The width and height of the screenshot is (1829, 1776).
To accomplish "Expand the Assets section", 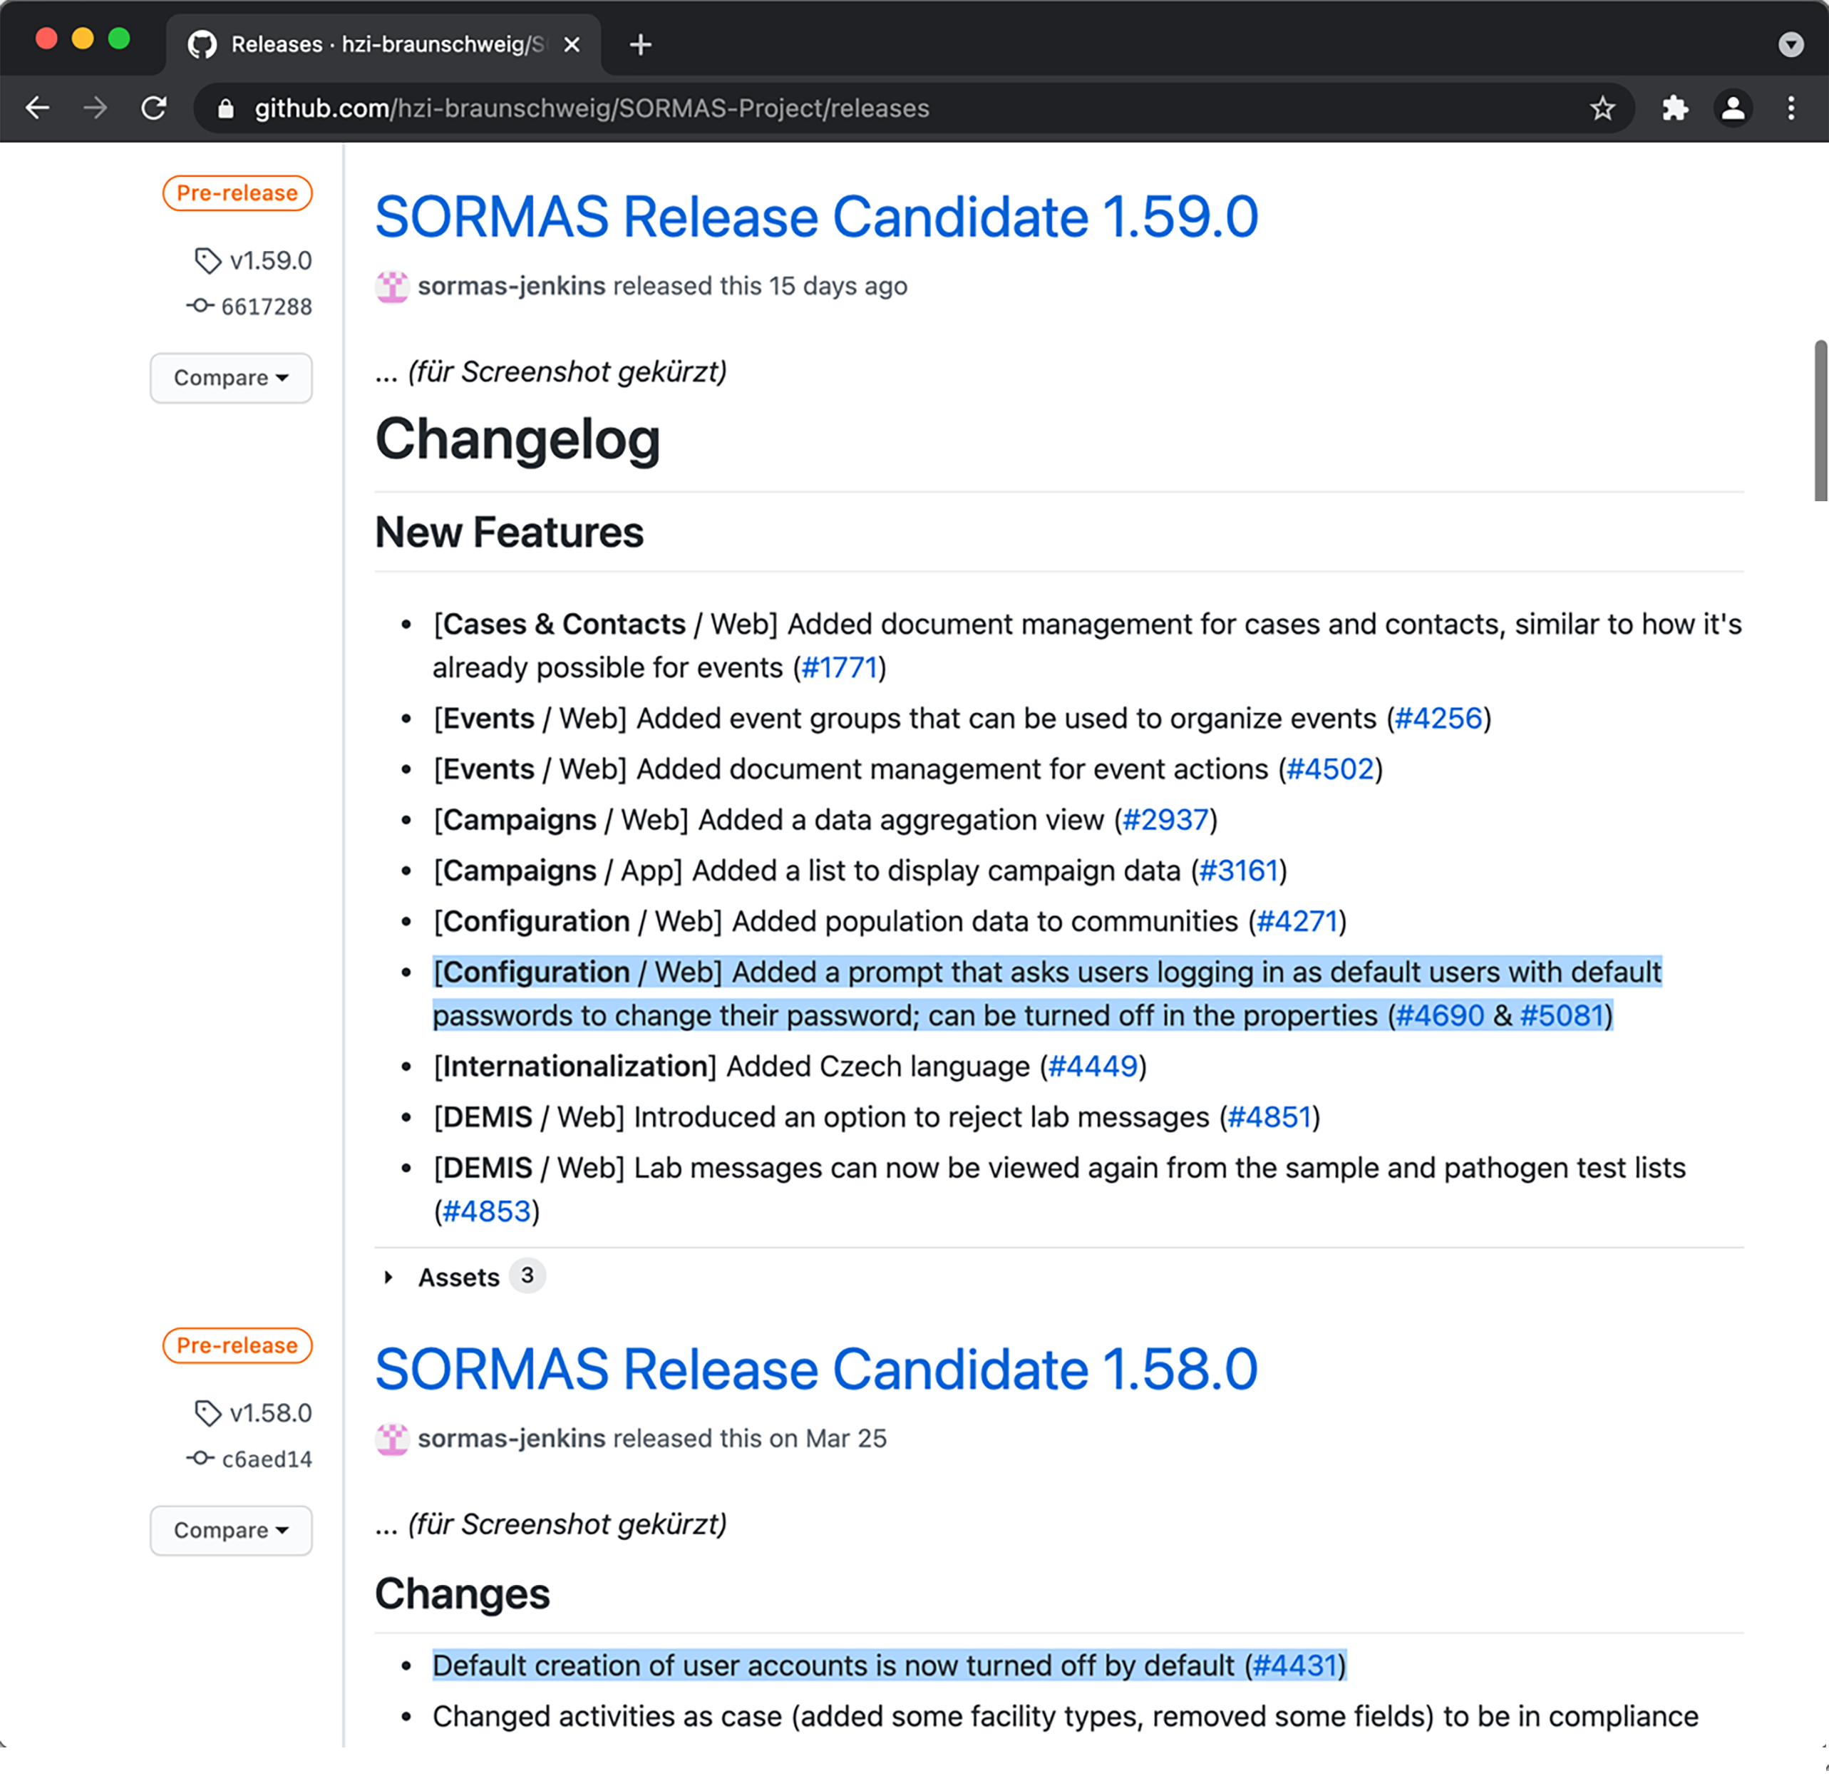I will [x=458, y=1277].
